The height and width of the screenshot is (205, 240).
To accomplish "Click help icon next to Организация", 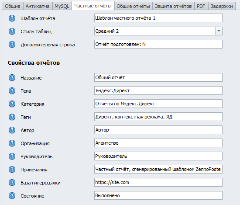I will [x=12, y=143].
